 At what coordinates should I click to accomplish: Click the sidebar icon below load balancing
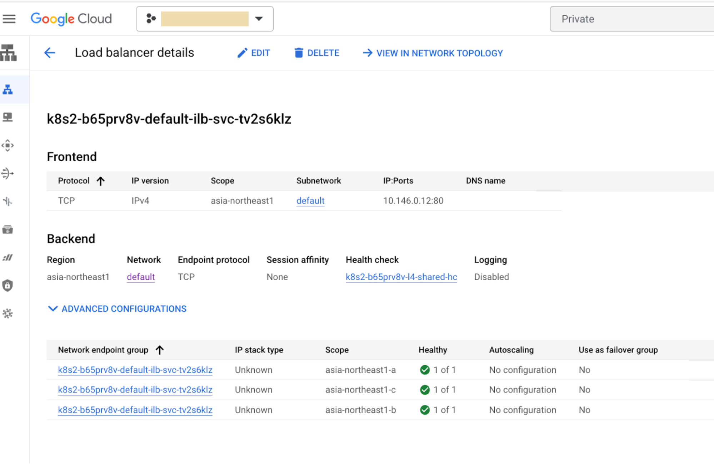click(8, 117)
